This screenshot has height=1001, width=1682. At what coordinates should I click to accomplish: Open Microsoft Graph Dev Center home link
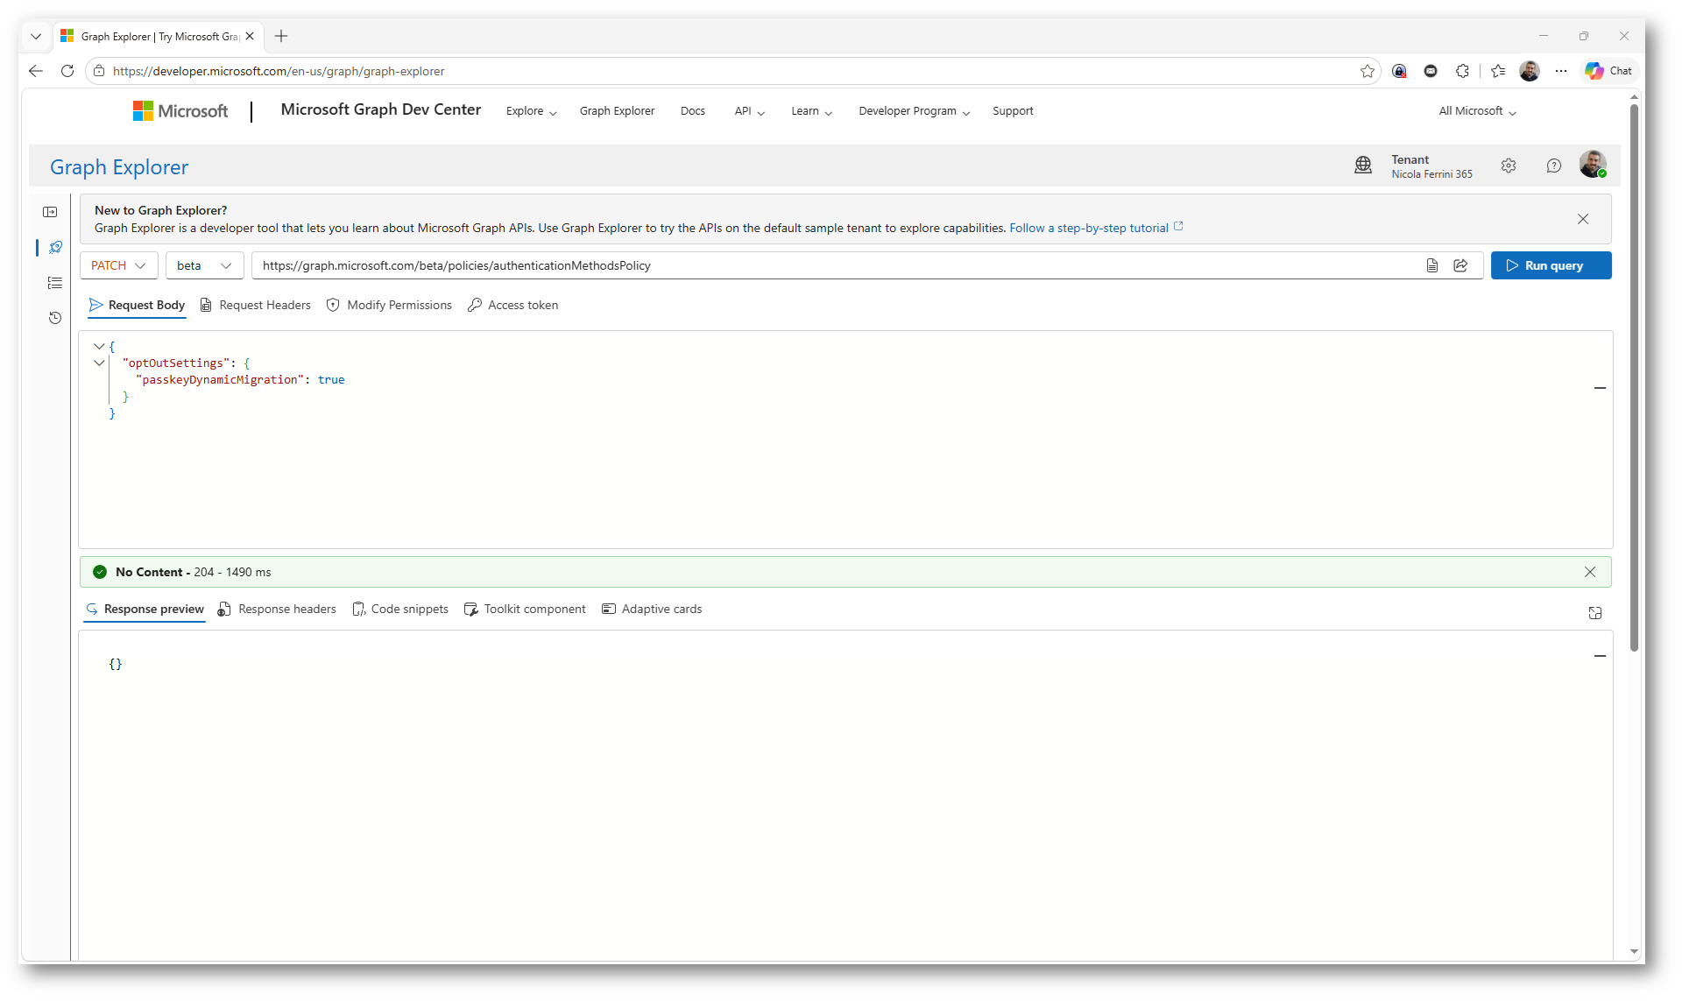click(381, 109)
